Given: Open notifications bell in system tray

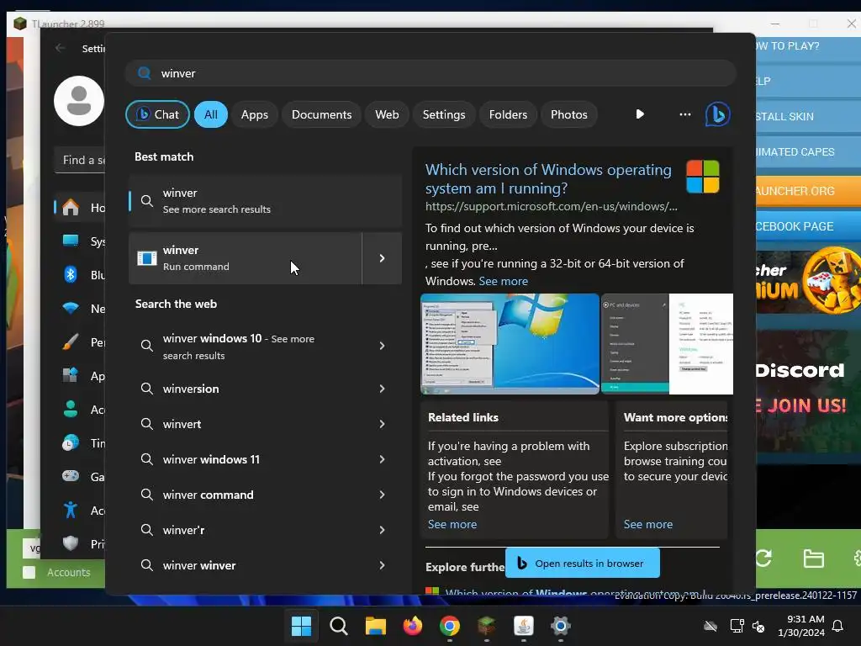Looking at the screenshot, I should (837, 626).
